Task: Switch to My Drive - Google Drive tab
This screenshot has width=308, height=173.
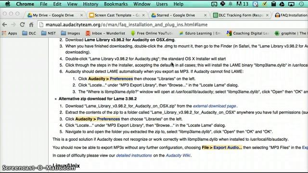Action: coord(53,15)
